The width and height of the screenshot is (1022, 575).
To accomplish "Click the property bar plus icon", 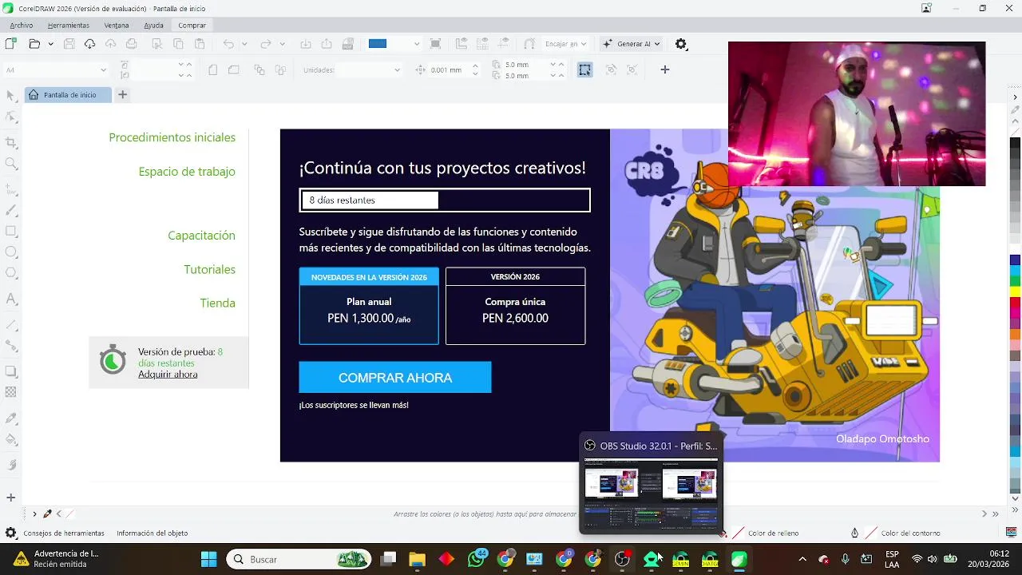I will (664, 69).
